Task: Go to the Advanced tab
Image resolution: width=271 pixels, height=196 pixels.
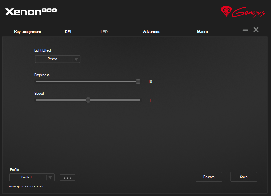Action: coord(152,32)
